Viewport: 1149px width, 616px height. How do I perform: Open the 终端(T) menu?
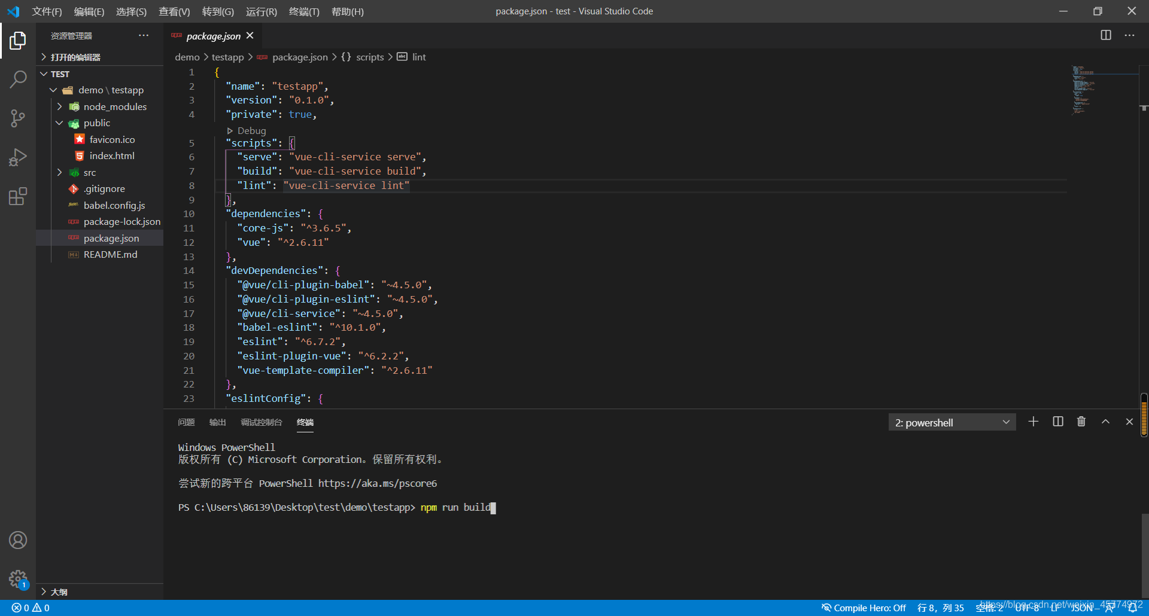pyautogui.click(x=304, y=11)
